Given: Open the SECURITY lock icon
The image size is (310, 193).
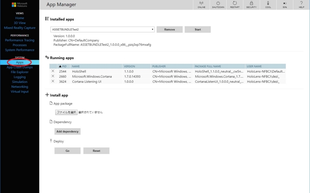Looking at the screenshot, I should (x=251, y=3).
